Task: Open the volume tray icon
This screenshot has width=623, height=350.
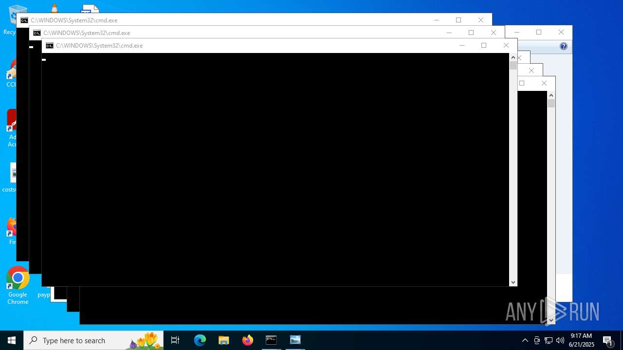Action: 560,340
